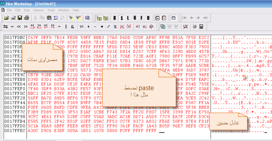Click the Bitwise AND (&) operation icon
The width and height of the screenshot is (272, 141).
coord(72,27)
